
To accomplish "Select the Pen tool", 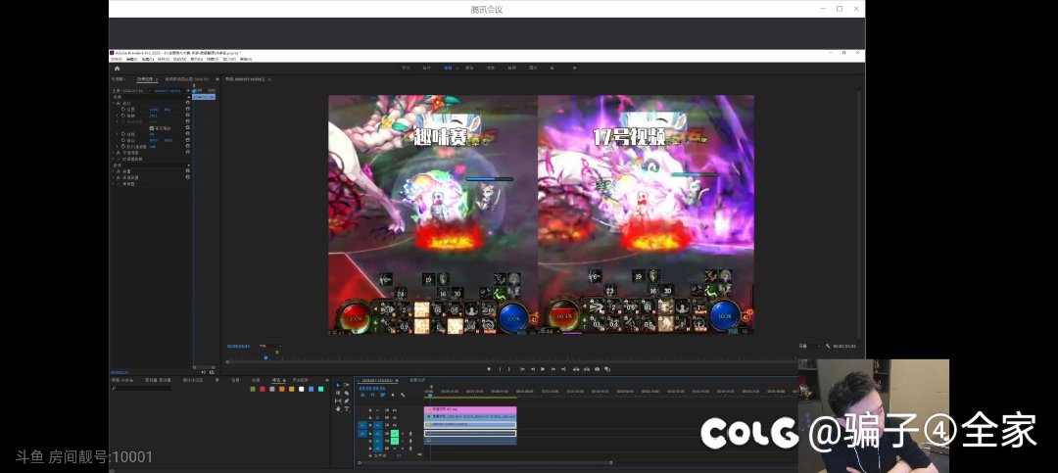I will point(347,401).
